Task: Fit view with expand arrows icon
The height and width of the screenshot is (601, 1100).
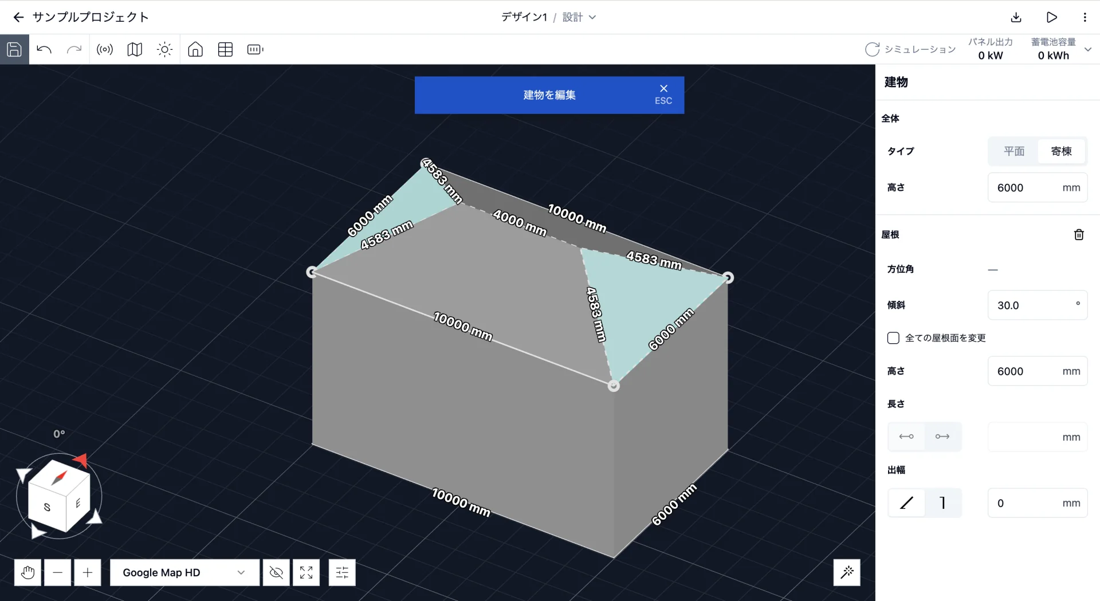Action: pos(306,572)
